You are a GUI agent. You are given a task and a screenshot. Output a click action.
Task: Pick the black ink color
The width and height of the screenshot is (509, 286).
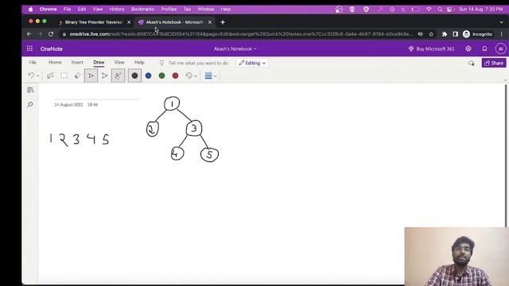pos(134,76)
